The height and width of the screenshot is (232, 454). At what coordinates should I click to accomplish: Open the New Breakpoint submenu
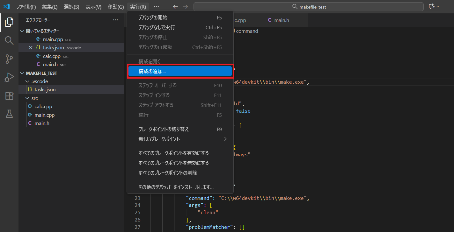pyautogui.click(x=180, y=139)
